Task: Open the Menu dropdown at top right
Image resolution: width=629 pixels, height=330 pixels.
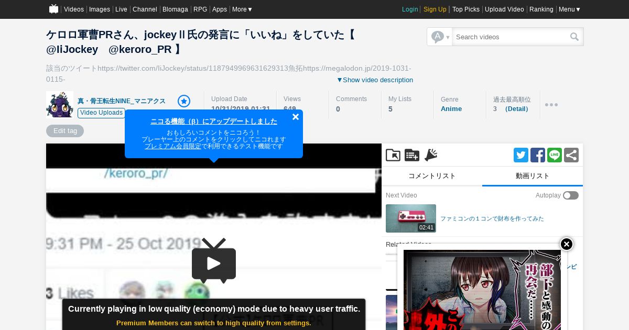Action: (x=570, y=9)
